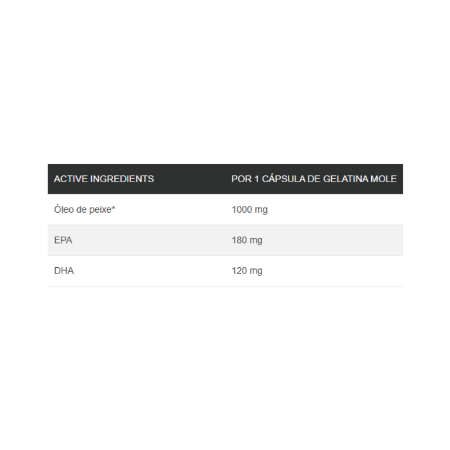Click the word MOLE in the header
Viewport: 450px width, 450px height.
(384, 179)
